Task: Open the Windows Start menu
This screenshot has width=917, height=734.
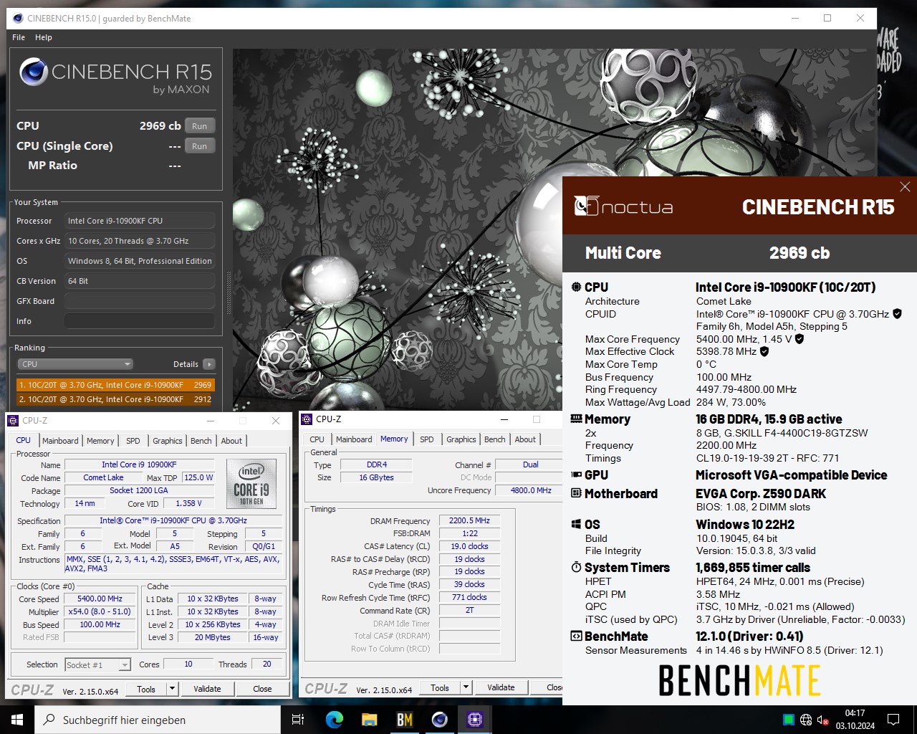Action: point(17,720)
